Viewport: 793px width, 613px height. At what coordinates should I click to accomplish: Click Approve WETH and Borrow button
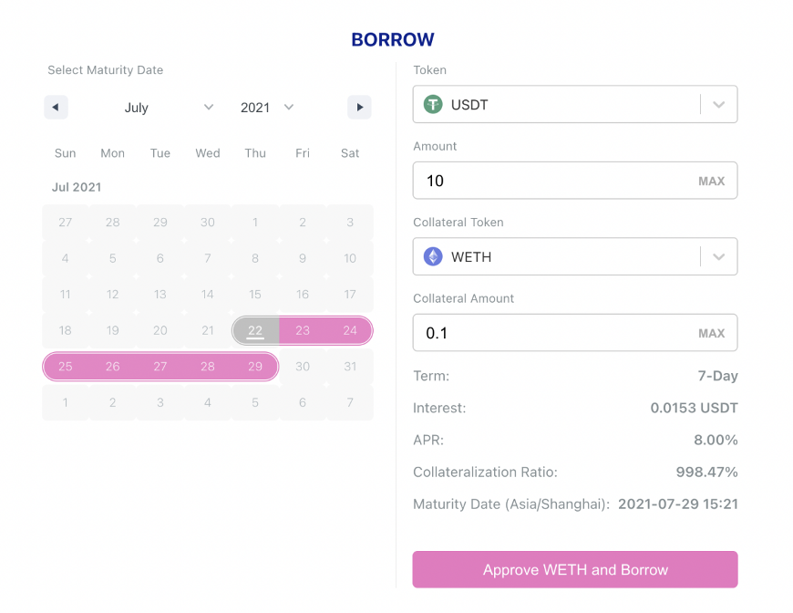tap(575, 570)
